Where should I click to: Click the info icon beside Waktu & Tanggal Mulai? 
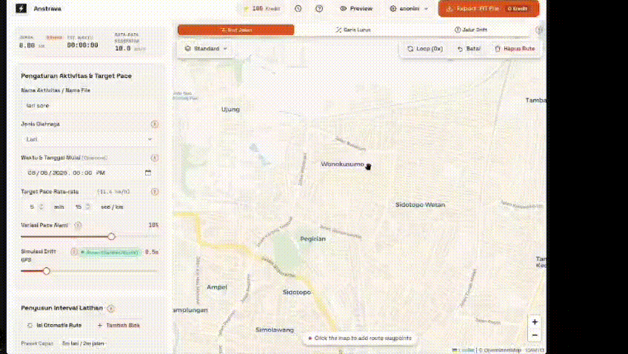[155, 158]
